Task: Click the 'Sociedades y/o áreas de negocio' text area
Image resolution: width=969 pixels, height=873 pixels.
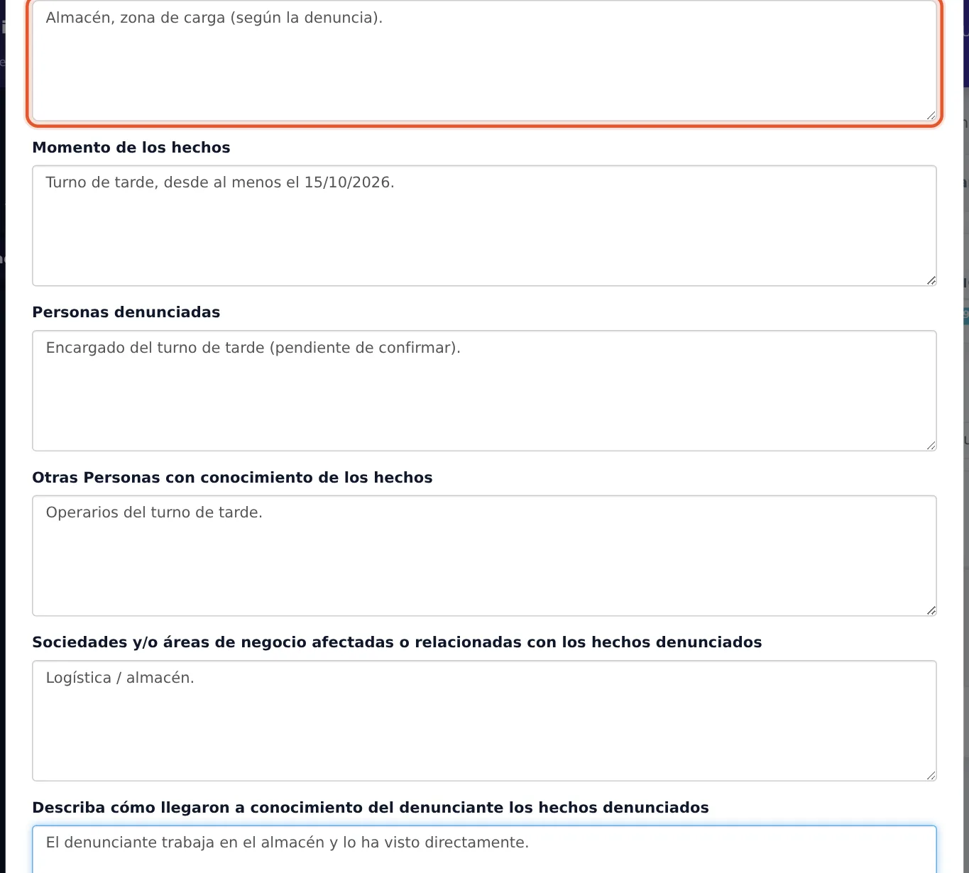Action: [x=484, y=720]
